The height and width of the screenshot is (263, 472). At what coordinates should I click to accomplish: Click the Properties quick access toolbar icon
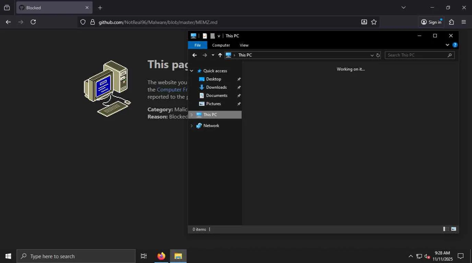[205, 36]
